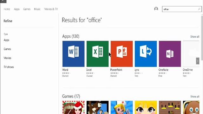Click the OneNote app name label

click(x=163, y=70)
